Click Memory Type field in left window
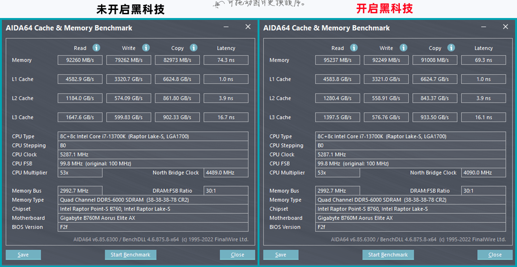This screenshot has height=267, width=517. click(x=153, y=200)
